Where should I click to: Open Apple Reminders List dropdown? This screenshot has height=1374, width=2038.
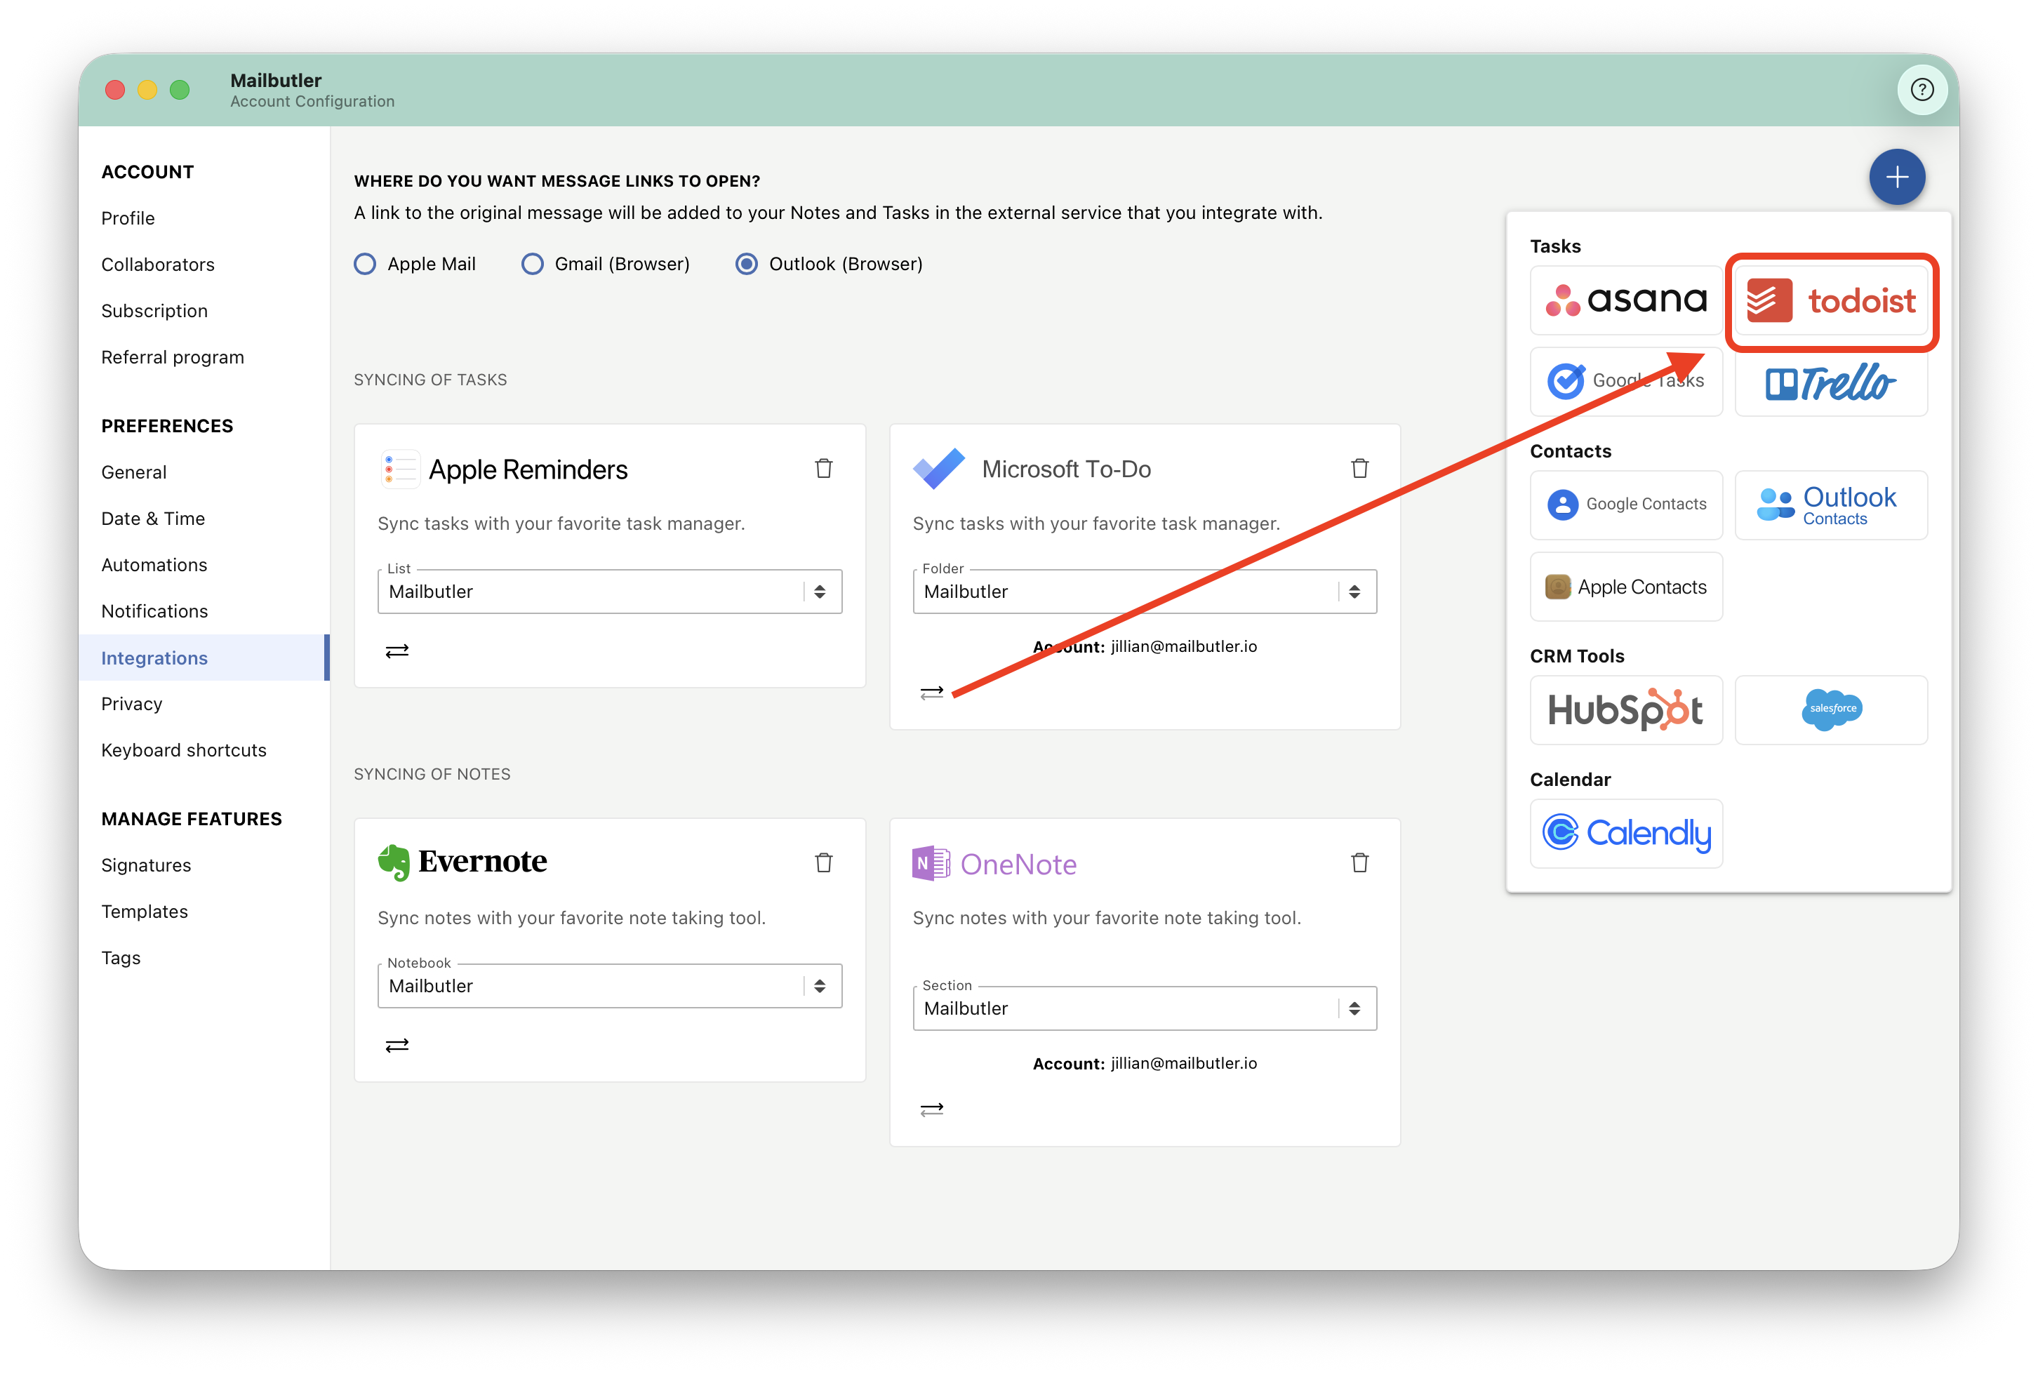coord(610,592)
